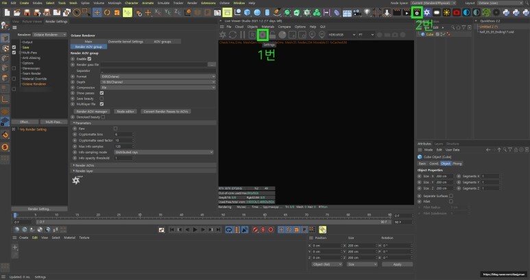Click the Node editor button
Image resolution: width=530 pixels, height=280 pixels.
(125, 112)
